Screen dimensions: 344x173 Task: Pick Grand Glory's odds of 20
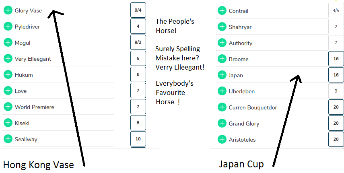click(336, 123)
